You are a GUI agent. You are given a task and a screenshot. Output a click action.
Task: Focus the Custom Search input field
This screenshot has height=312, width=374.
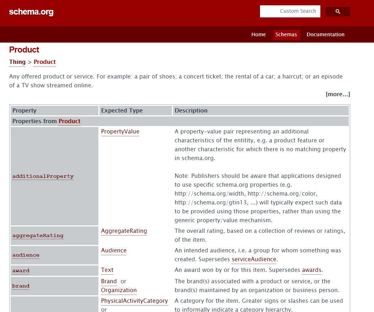[x=290, y=11]
